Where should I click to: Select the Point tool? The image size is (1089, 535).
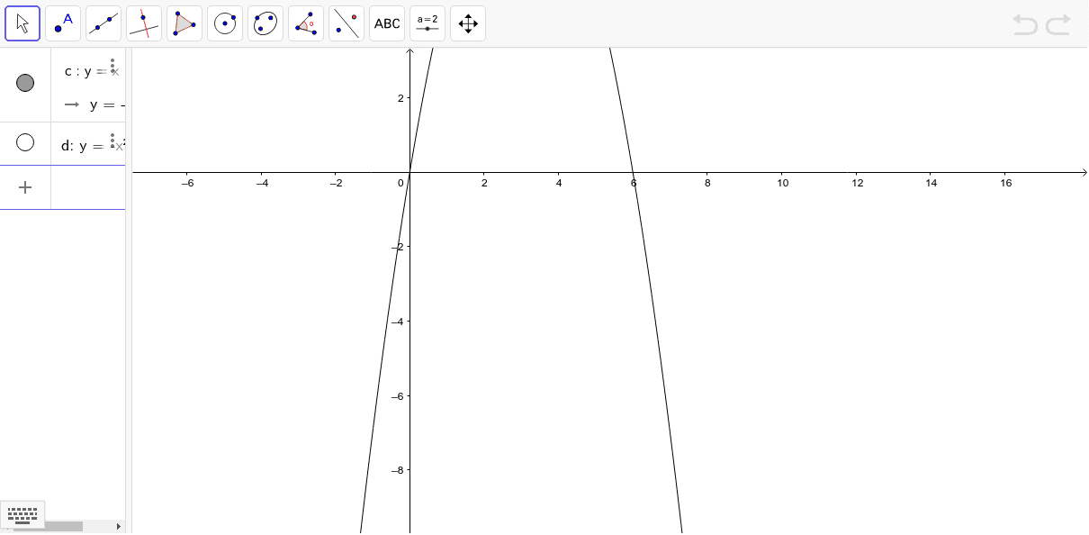coord(63,23)
